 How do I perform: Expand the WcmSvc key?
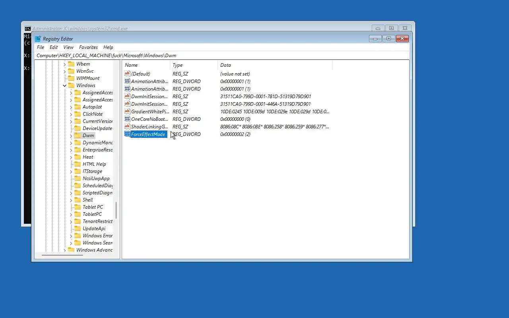[65, 71]
